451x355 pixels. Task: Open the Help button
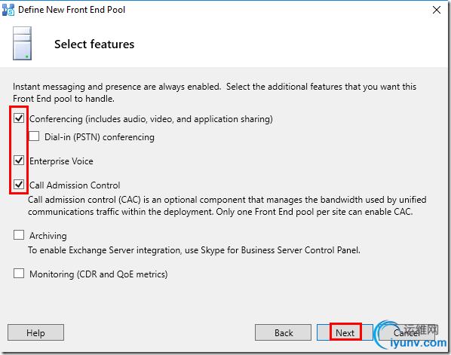(35, 332)
